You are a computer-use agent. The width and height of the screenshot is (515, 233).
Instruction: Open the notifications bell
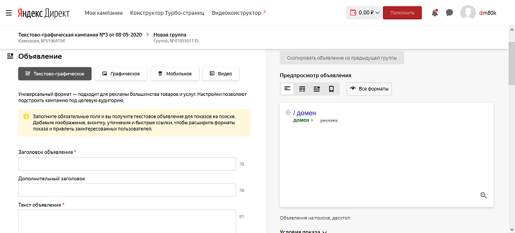(435, 13)
